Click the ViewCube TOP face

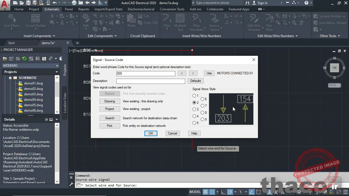click(x=334, y=68)
